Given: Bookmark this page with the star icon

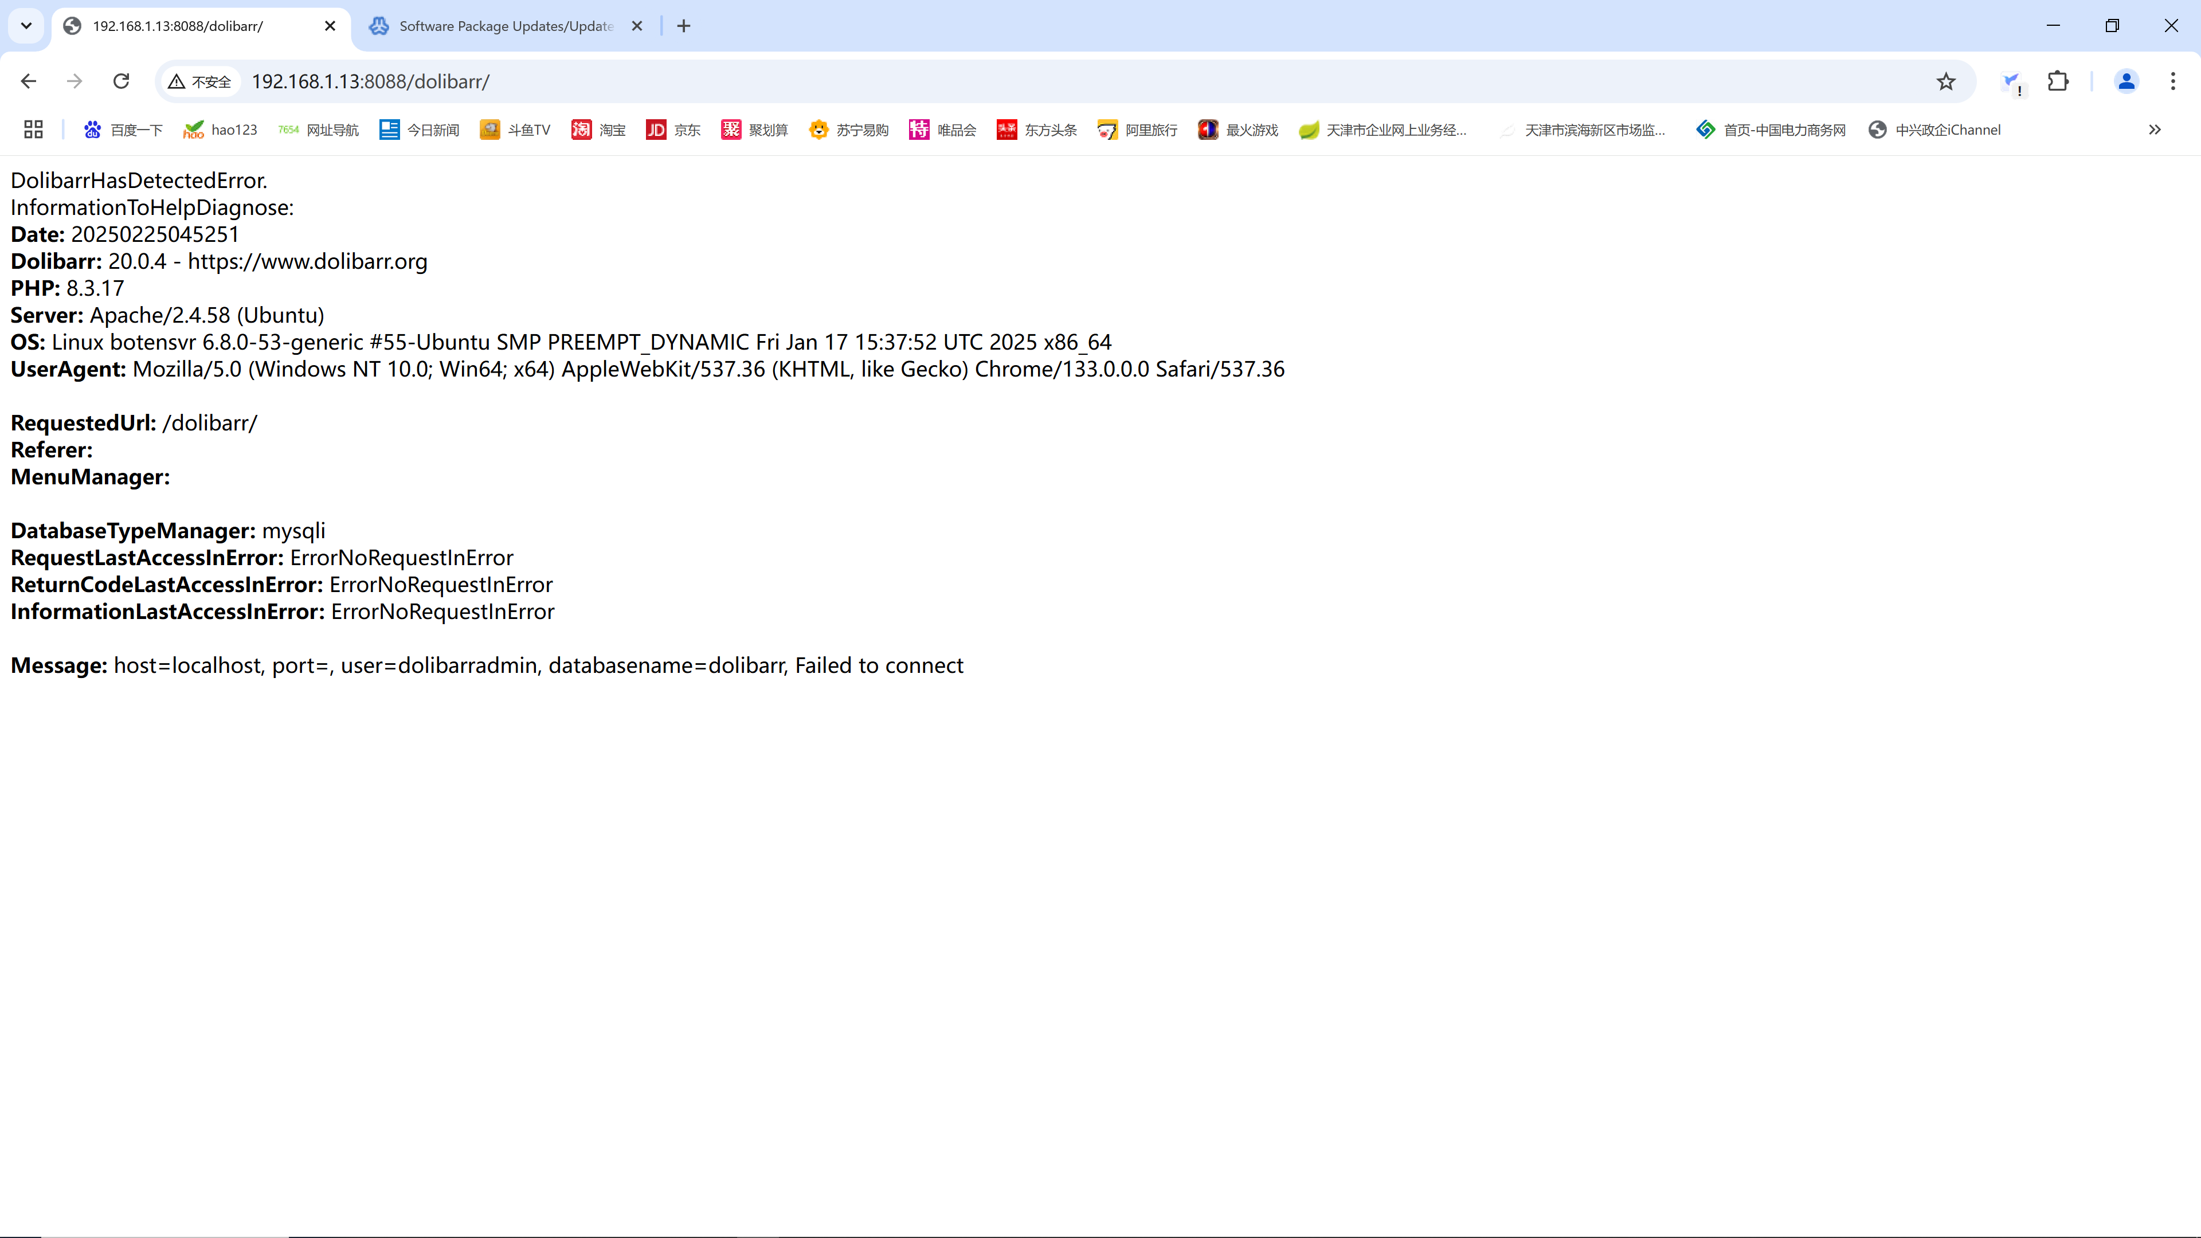Looking at the screenshot, I should (1945, 81).
